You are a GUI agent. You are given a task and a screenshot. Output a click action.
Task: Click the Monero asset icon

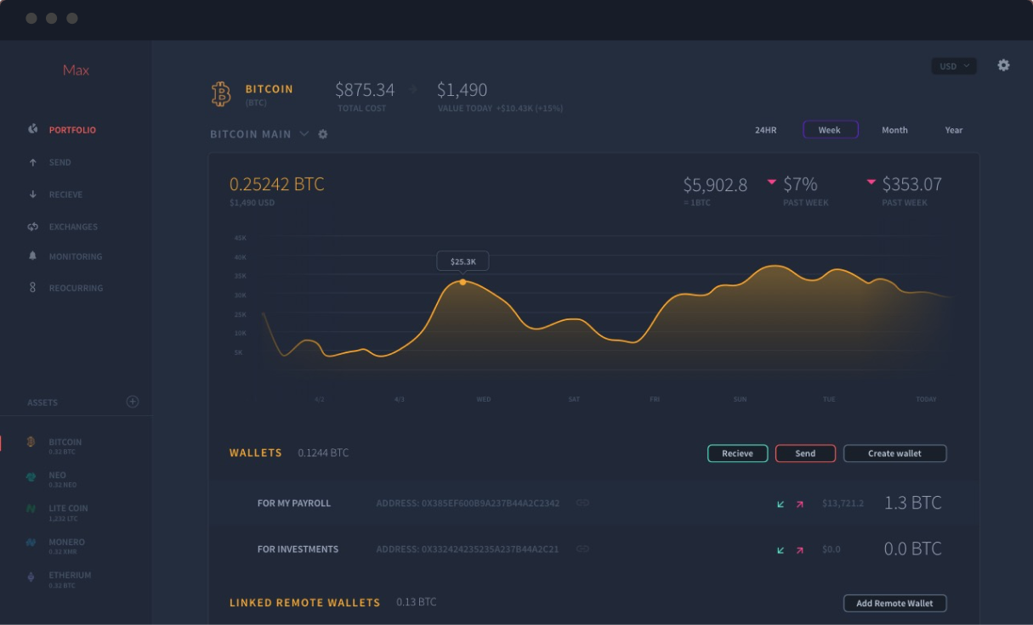click(x=31, y=542)
